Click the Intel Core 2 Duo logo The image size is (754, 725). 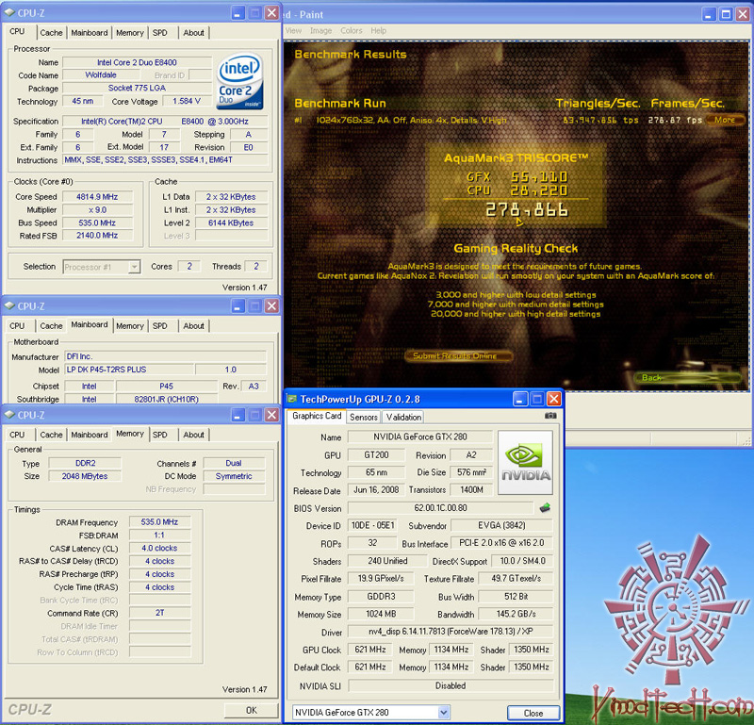click(x=239, y=80)
